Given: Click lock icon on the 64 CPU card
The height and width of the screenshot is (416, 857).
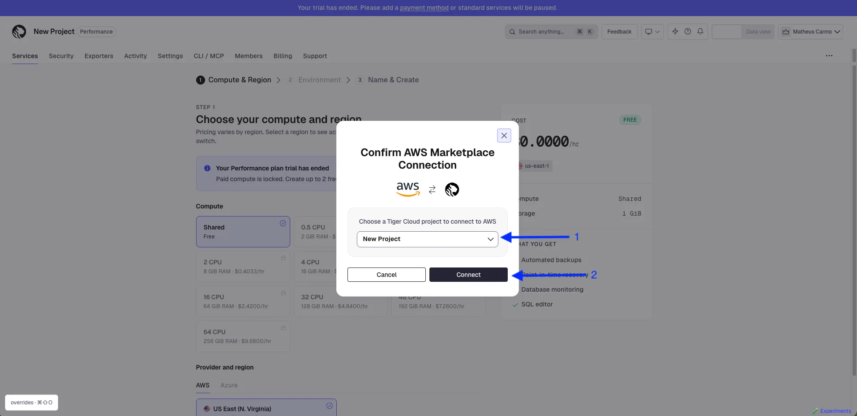Looking at the screenshot, I should [x=283, y=328].
